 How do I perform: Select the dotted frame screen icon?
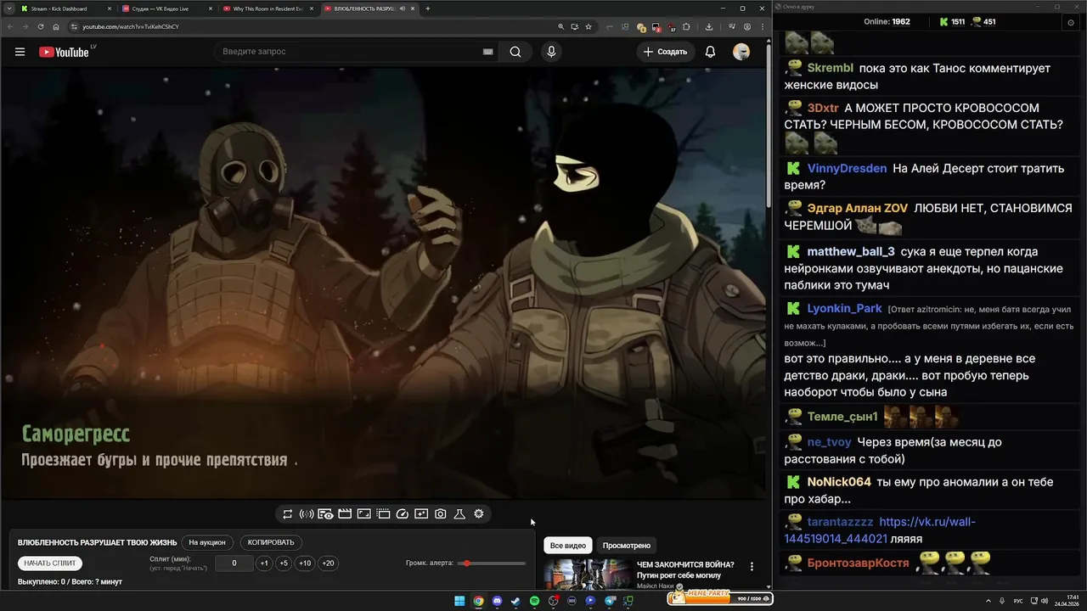[x=383, y=513]
